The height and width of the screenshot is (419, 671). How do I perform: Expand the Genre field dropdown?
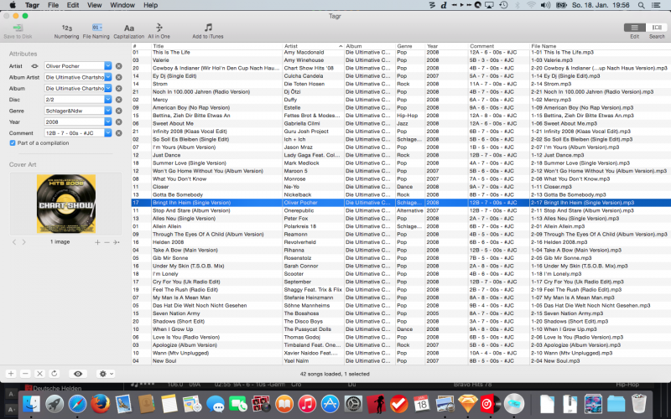click(x=108, y=111)
